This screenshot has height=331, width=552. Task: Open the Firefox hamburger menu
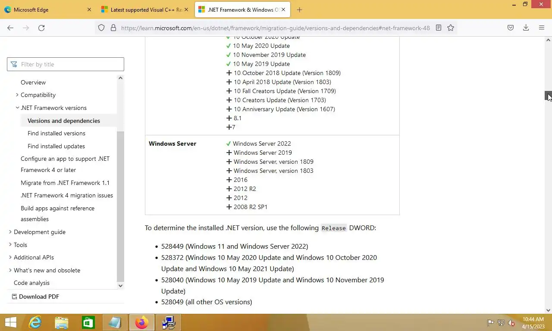click(542, 28)
